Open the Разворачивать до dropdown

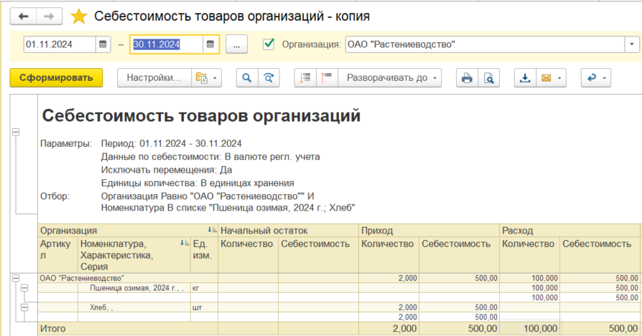(x=390, y=77)
